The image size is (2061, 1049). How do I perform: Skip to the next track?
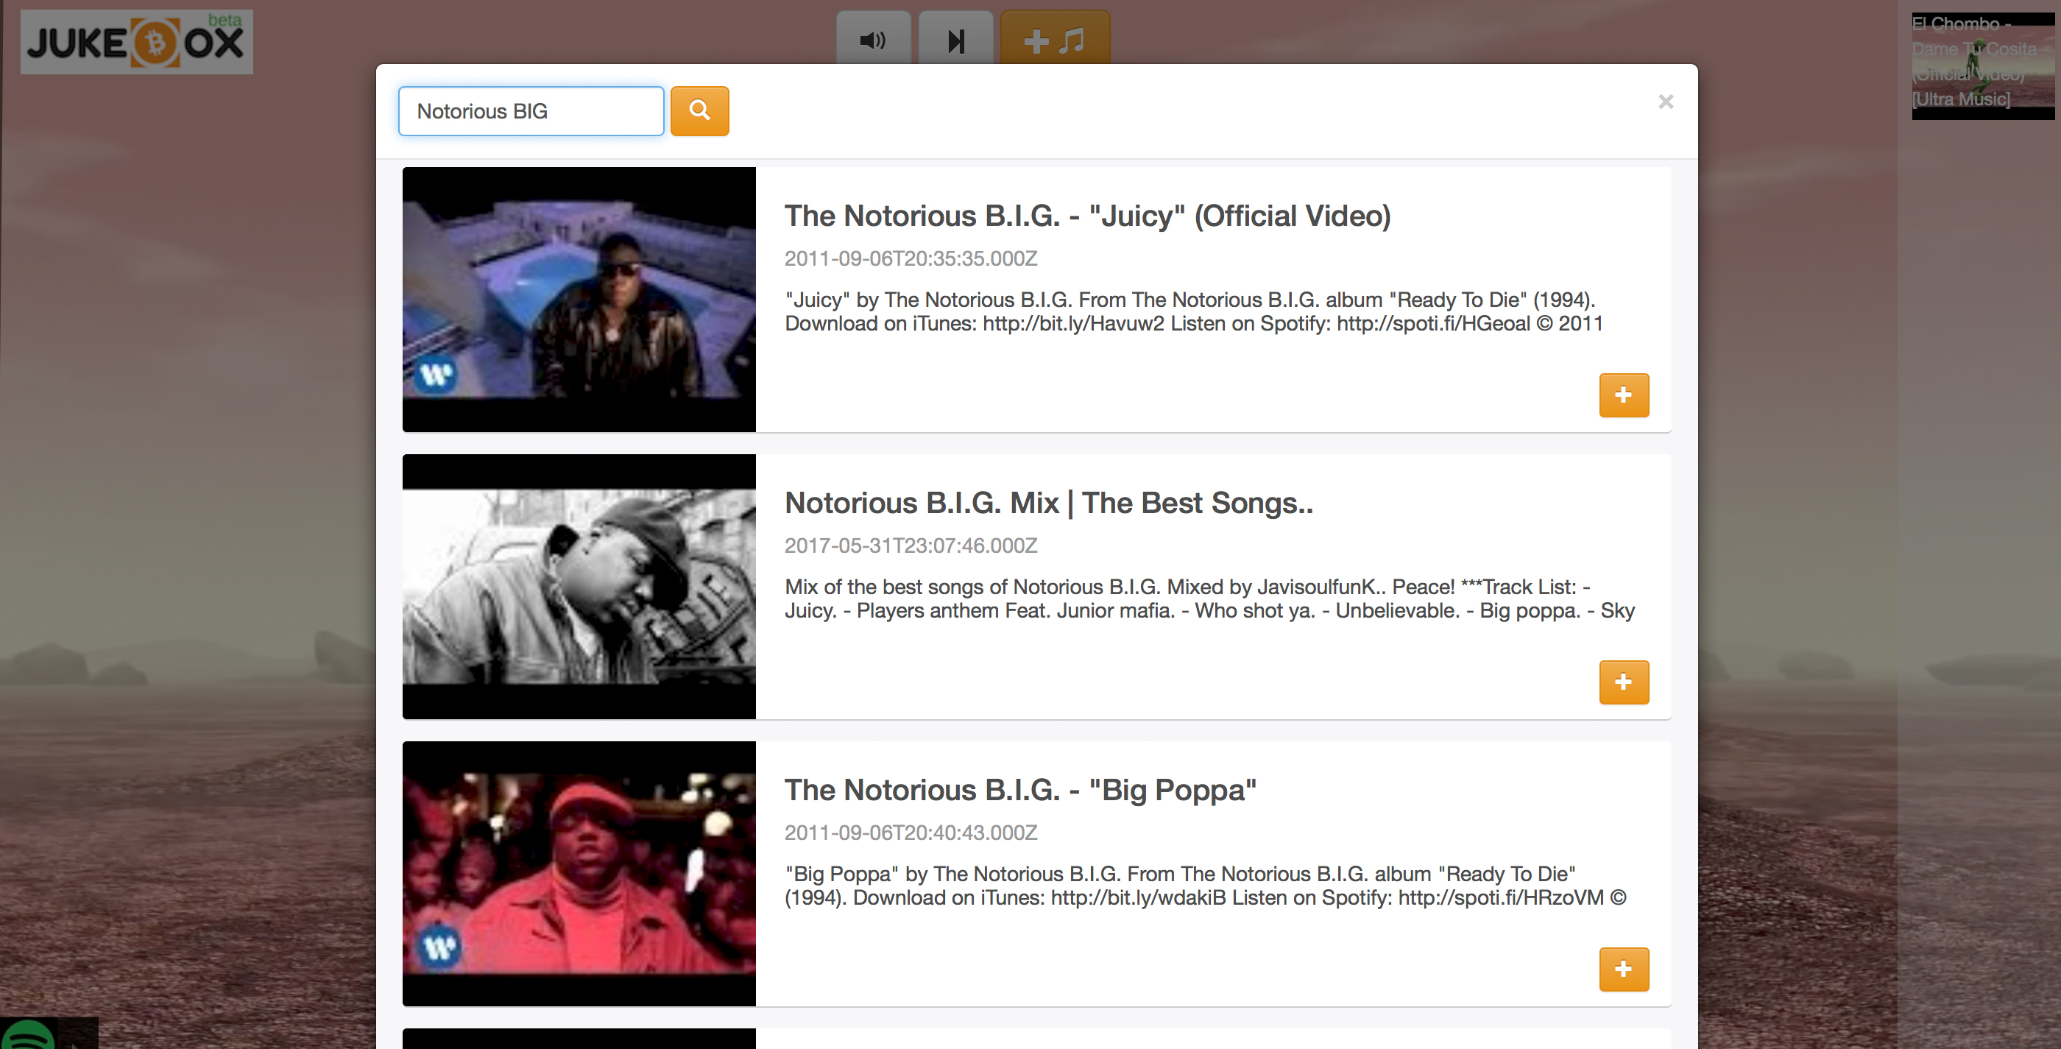pyautogui.click(x=956, y=38)
